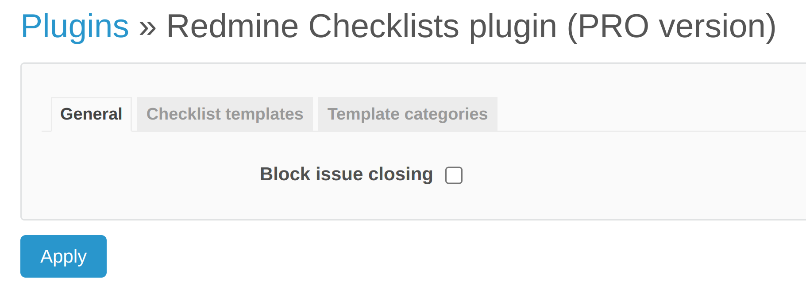Screen dimensions: 806x294
Task: Apply the plugin configuration changes
Action: [63, 256]
